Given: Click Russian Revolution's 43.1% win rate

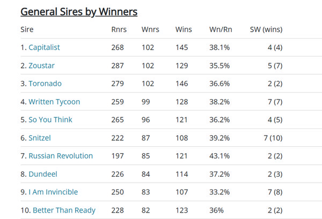Looking at the screenshot, I should coord(219,156).
